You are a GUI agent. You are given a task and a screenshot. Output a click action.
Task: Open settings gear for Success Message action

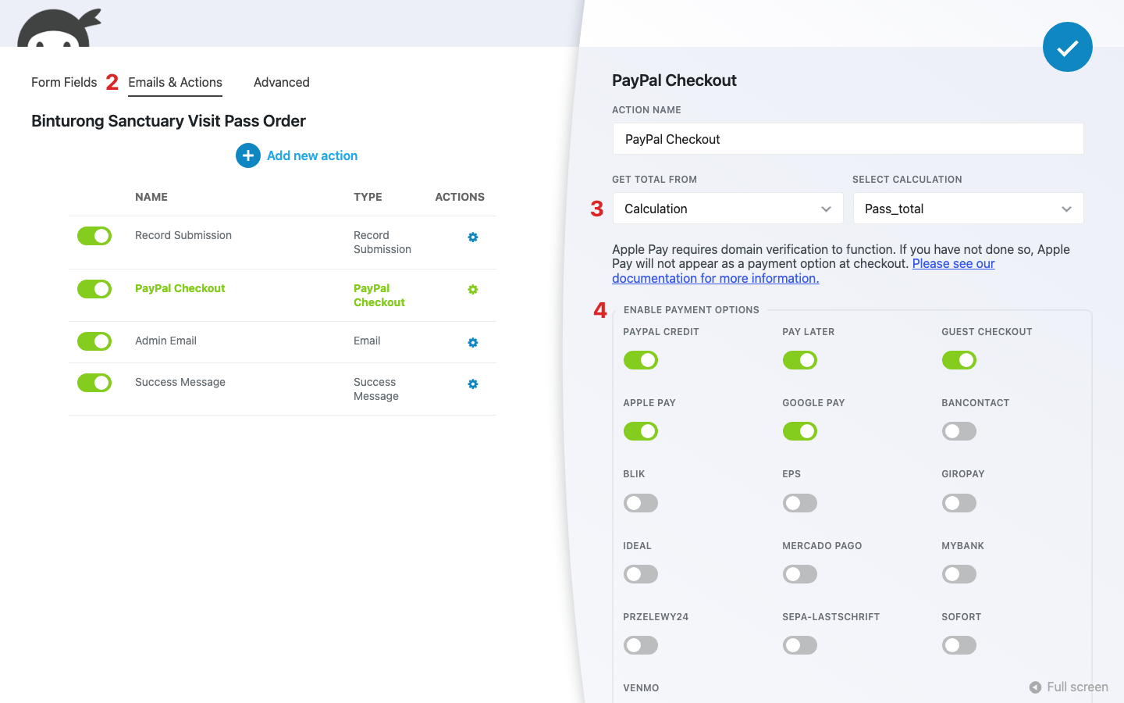pos(473,384)
